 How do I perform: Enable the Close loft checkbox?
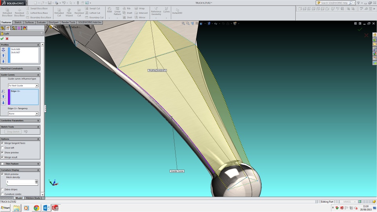tap(2, 148)
